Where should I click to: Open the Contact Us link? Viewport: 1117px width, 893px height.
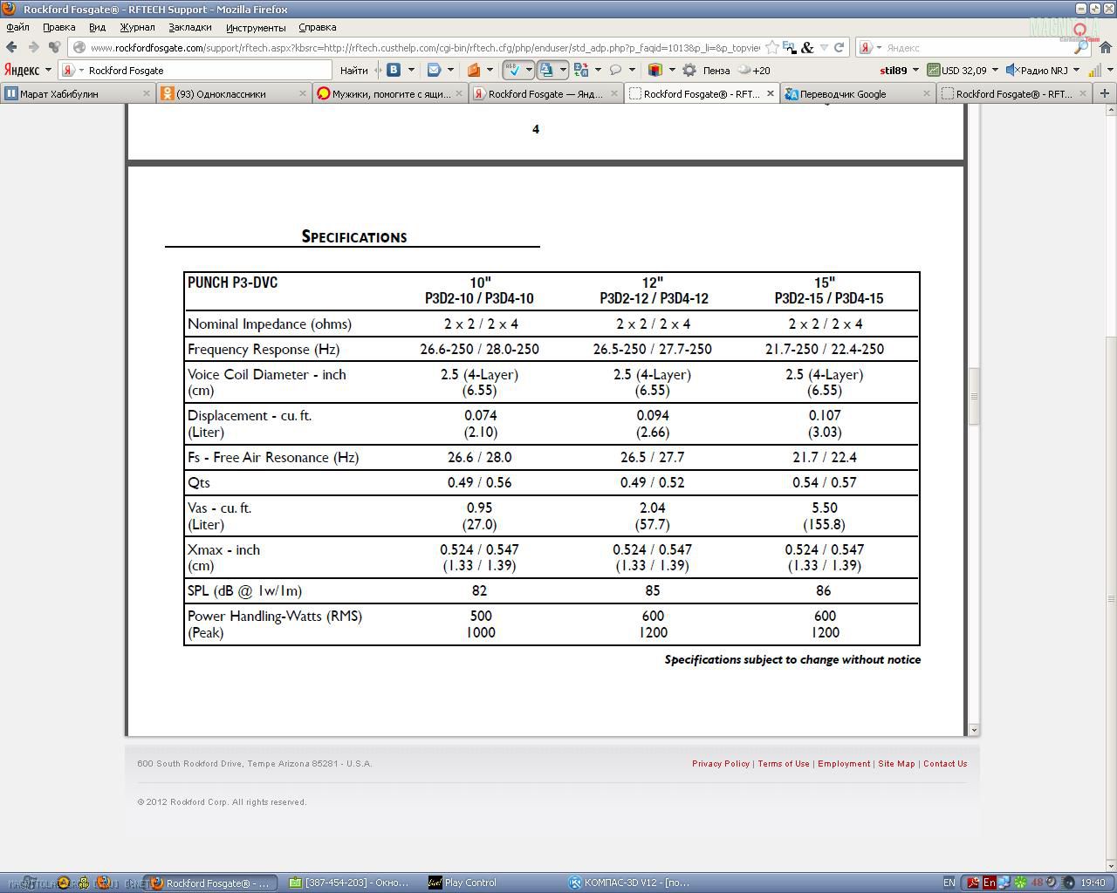pos(945,764)
